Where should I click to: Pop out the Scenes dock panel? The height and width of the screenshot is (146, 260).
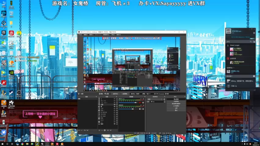96,97
